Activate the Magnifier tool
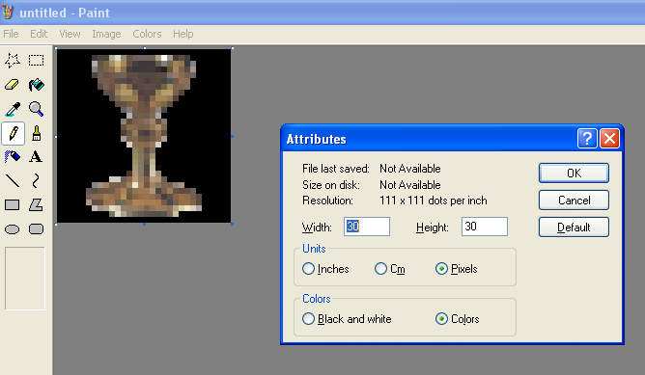Image resolution: width=645 pixels, height=375 pixels. (36, 109)
